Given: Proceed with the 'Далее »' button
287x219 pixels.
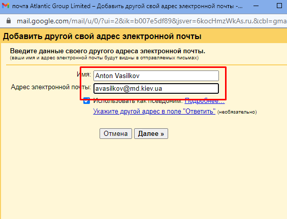Looking at the screenshot, I should point(151,133).
